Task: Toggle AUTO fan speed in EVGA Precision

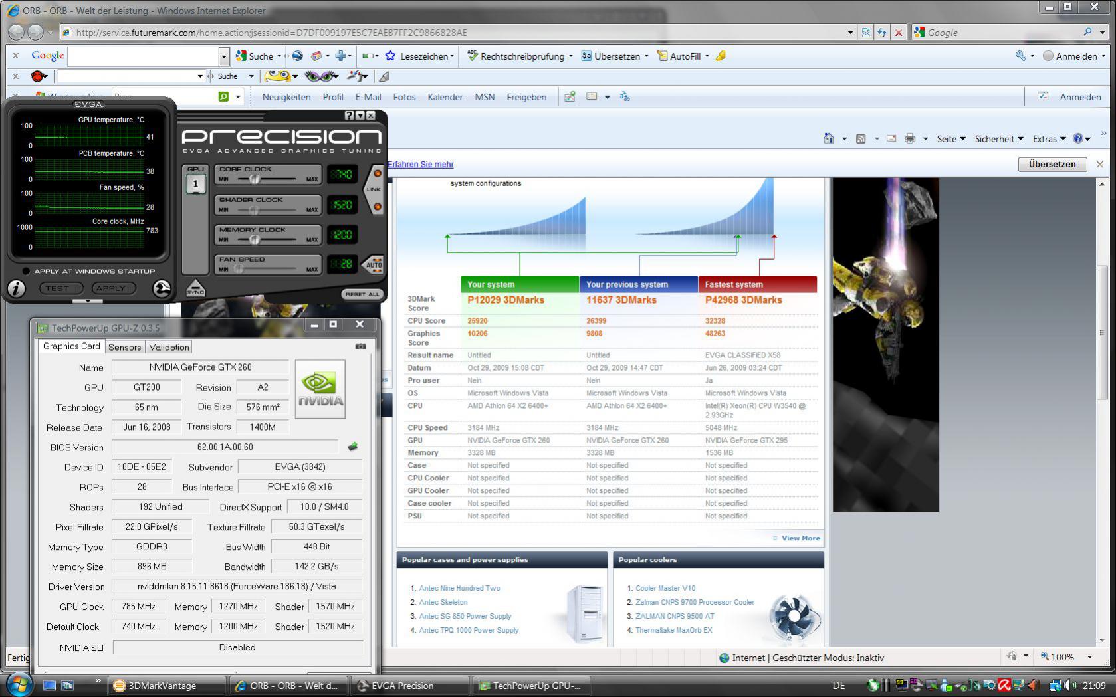Action: [x=374, y=264]
